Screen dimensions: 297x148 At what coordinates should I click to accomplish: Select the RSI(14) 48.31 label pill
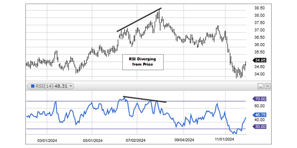(x=50, y=86)
